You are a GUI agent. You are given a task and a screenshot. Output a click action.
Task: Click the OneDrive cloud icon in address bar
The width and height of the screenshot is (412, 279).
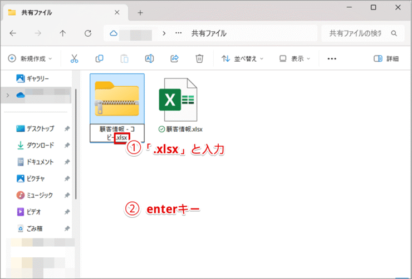(113, 33)
